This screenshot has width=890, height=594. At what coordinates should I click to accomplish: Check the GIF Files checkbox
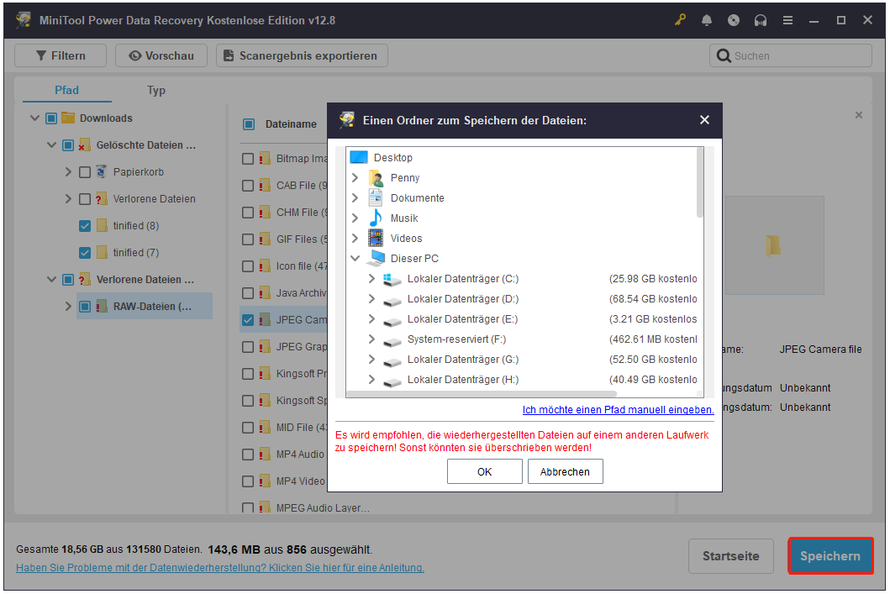point(247,239)
